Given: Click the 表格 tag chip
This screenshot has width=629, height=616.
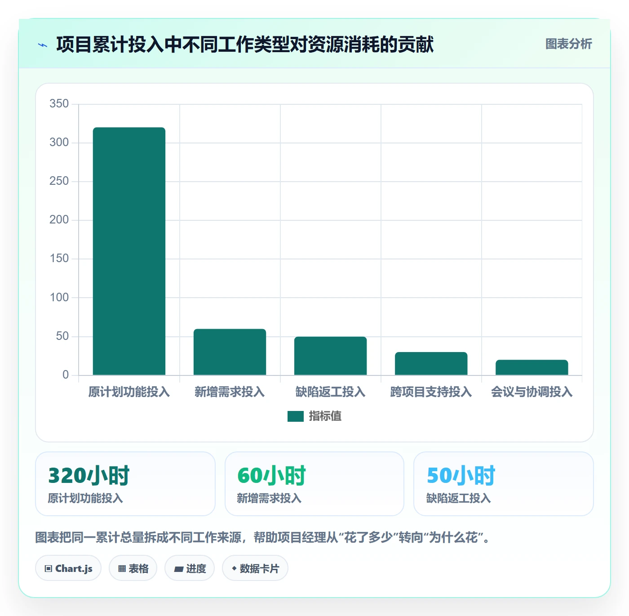Looking at the screenshot, I should 133,568.
